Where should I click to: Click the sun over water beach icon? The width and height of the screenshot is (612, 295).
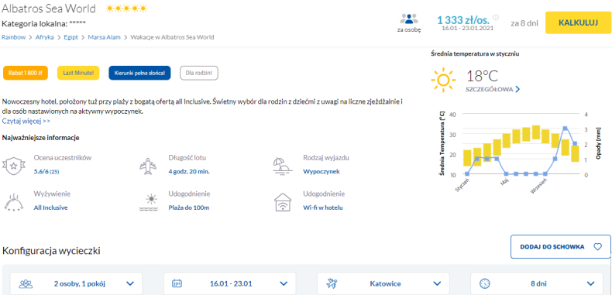[148, 202]
